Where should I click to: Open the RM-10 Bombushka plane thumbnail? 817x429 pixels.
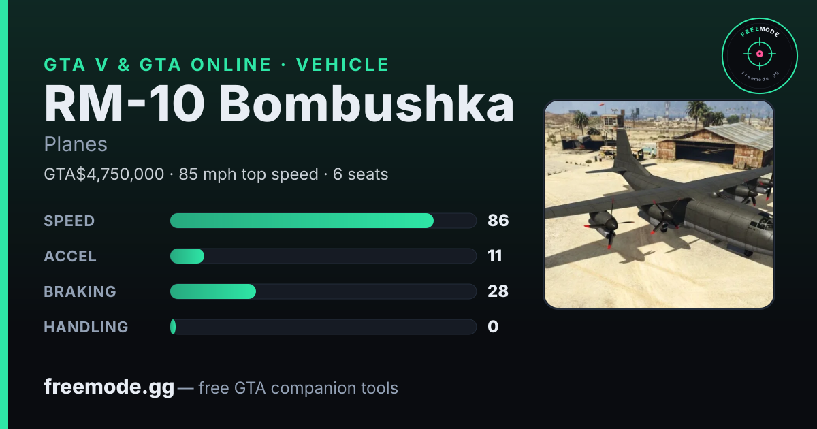(659, 204)
